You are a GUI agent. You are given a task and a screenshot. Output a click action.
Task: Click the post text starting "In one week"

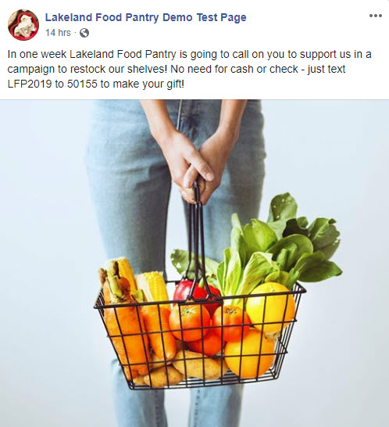(190, 69)
